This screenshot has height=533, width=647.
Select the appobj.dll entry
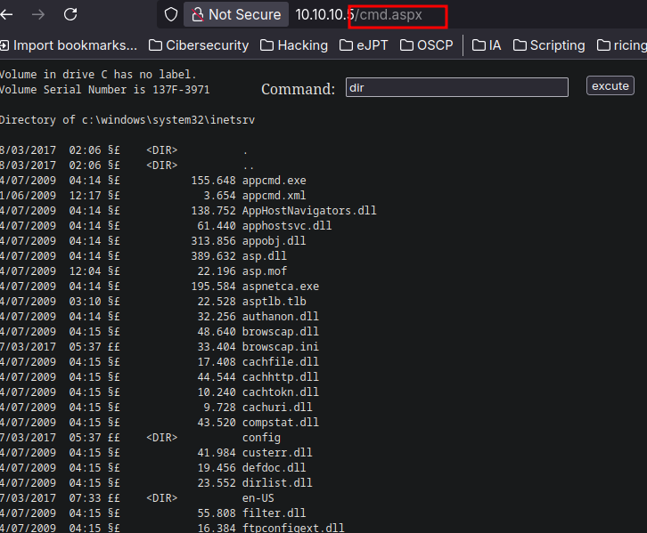[274, 241]
